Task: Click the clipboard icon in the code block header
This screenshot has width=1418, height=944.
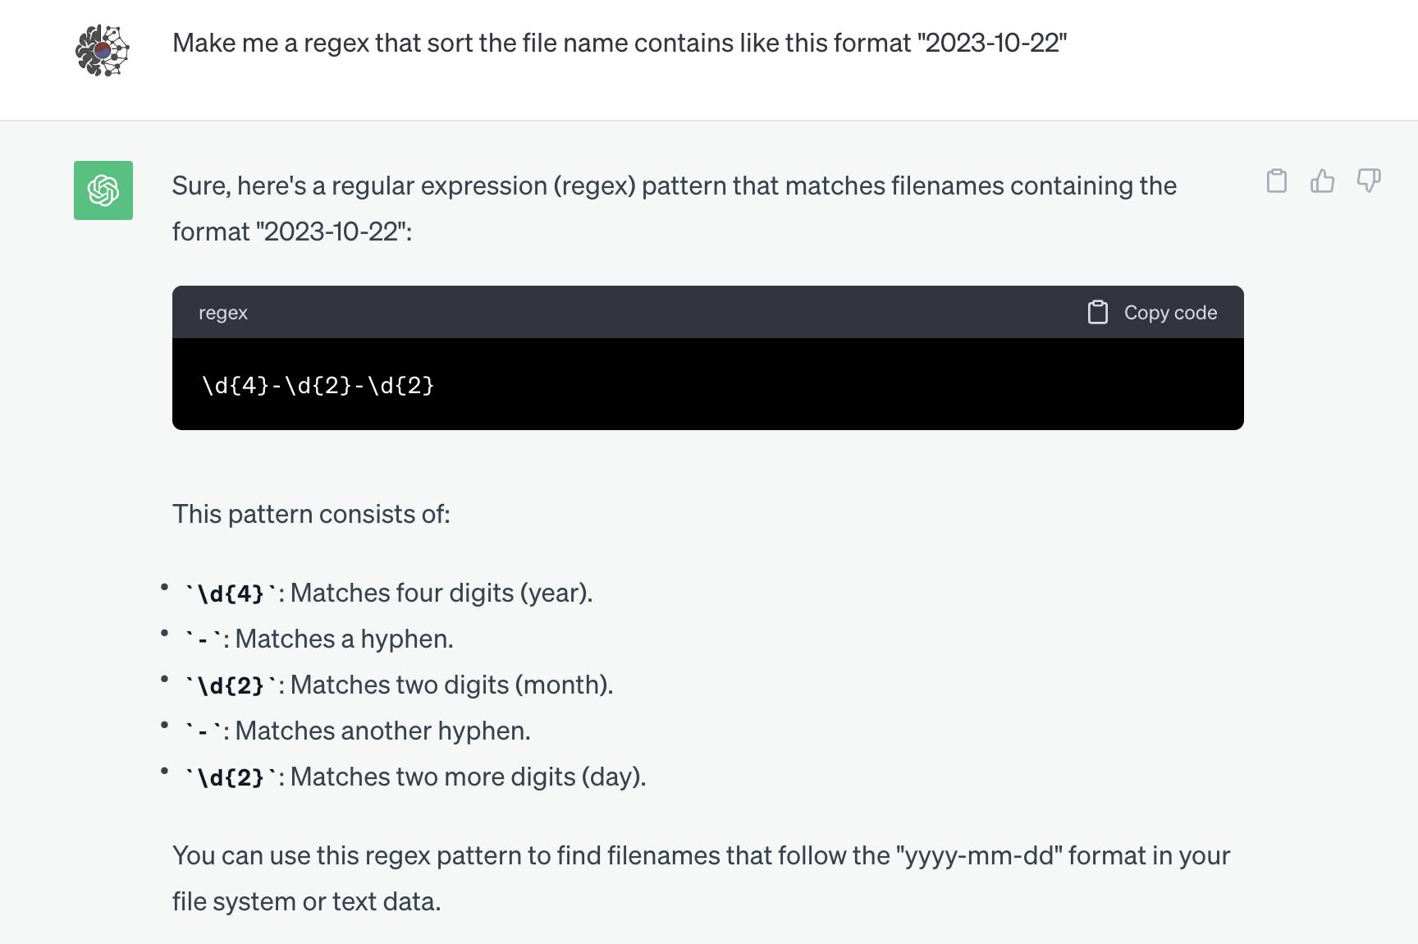Action: pyautogui.click(x=1097, y=313)
